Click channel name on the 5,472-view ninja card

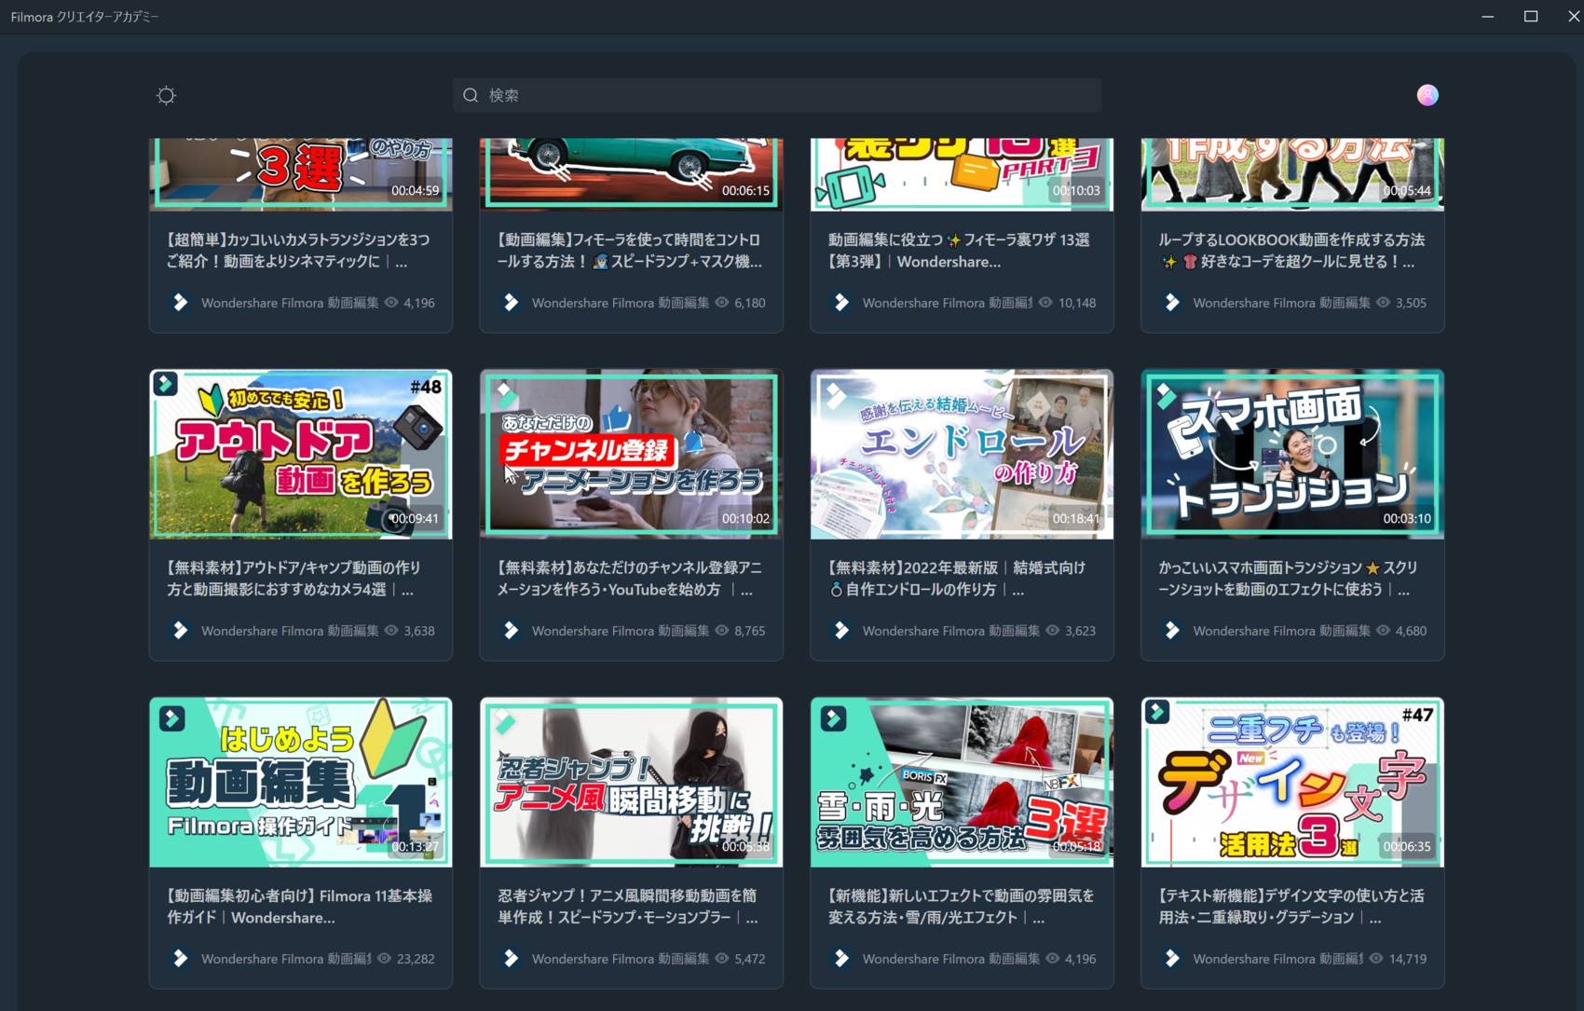coord(621,959)
